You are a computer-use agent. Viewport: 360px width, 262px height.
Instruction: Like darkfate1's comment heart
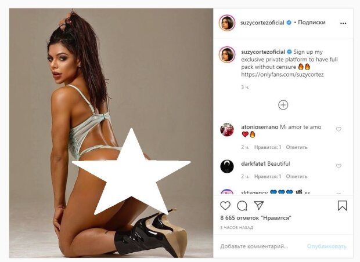point(339,166)
